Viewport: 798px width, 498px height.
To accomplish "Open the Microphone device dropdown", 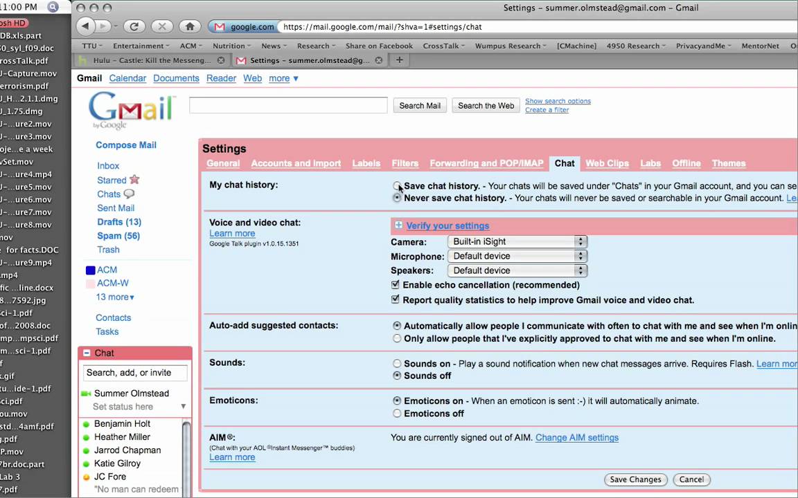I will (x=517, y=256).
